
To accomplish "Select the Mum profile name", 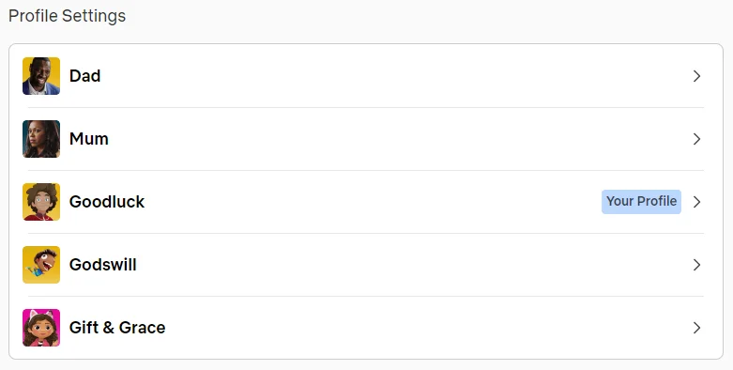I will pos(89,139).
